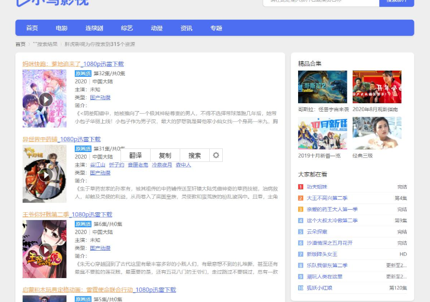
Task: Open ranked item 乐队我做东第二季
Action: (x=327, y=266)
